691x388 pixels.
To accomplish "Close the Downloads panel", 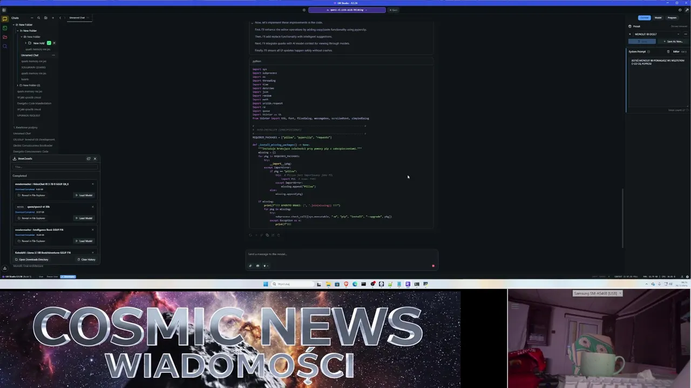I will 95,158.
